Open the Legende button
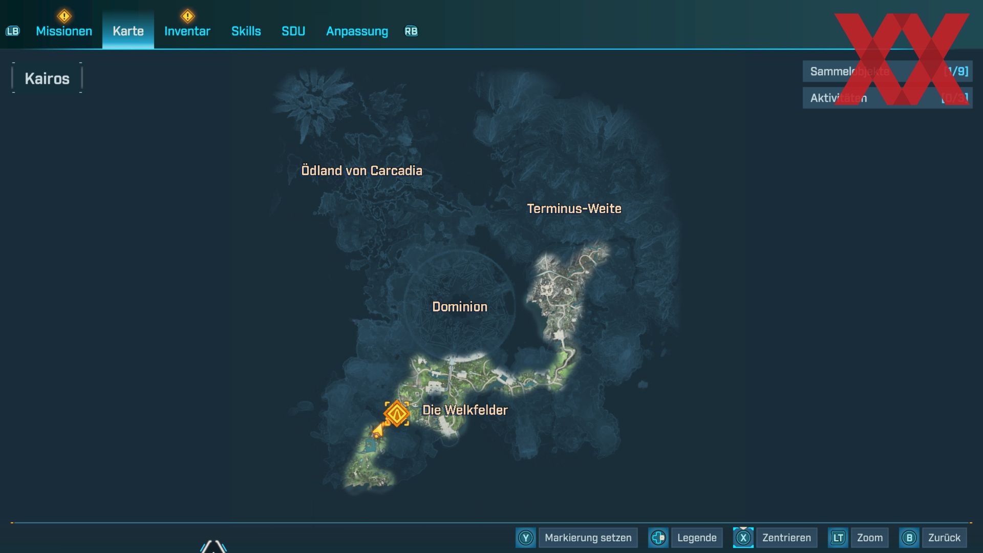 [x=696, y=538]
